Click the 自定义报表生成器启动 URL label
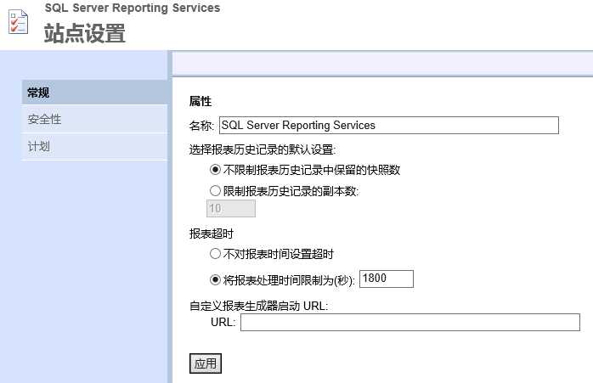Image resolution: width=593 pixels, height=383 pixels. (x=258, y=306)
